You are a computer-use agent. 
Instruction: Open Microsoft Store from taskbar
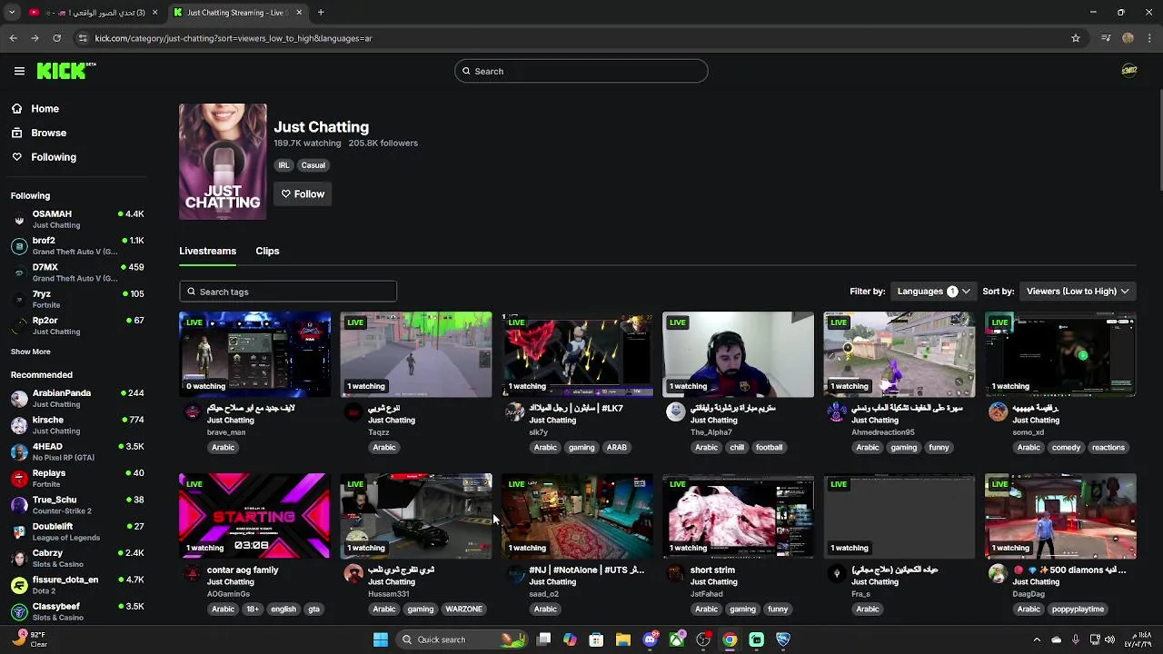point(596,639)
